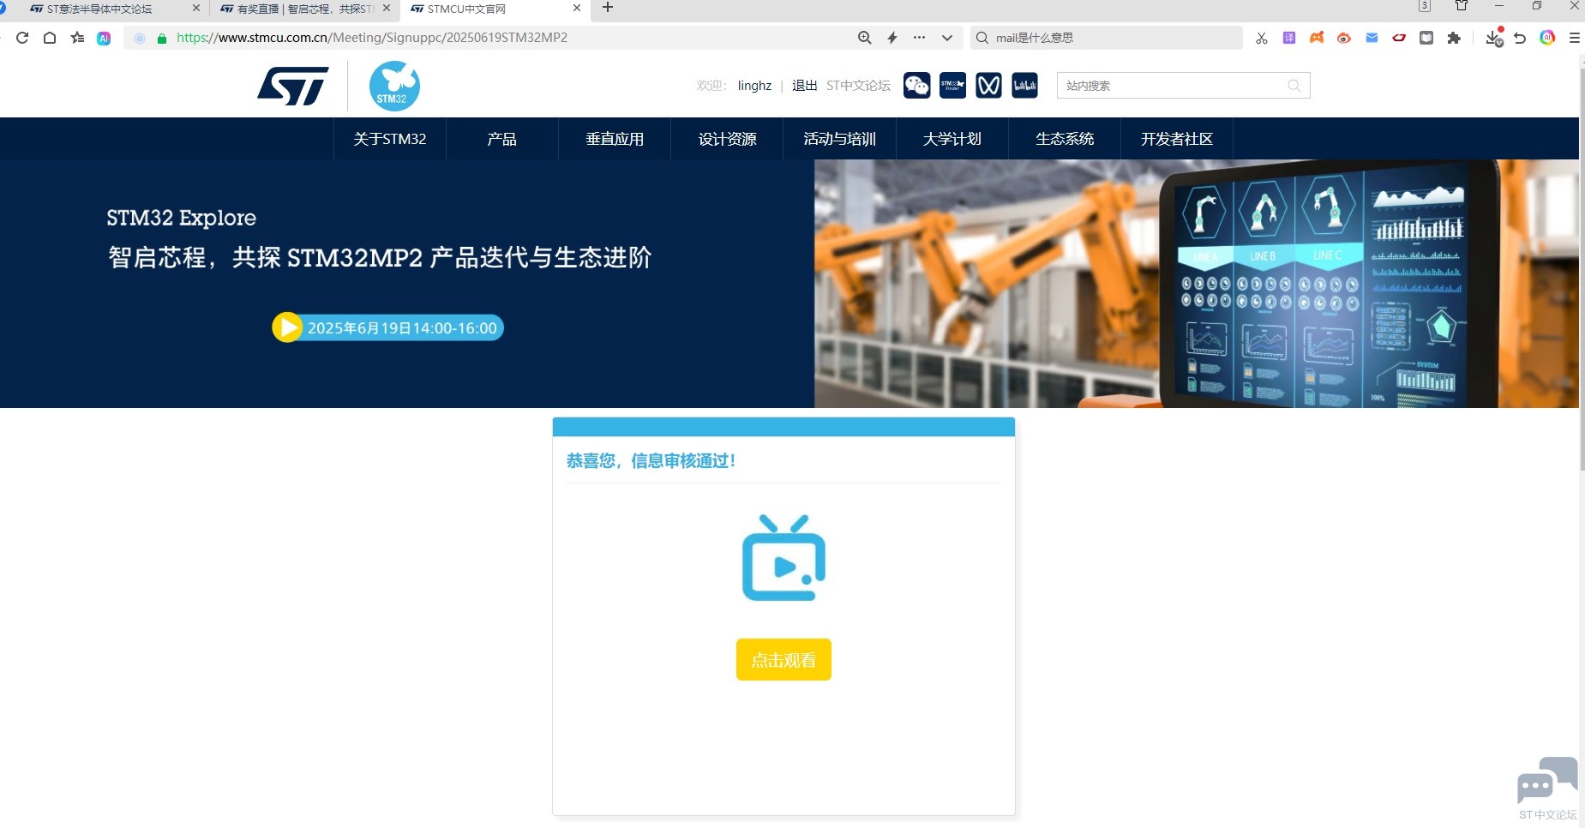The height and width of the screenshot is (828, 1585).
Task: Select the active STMCU中文官网 tab
Action: [x=467, y=9]
